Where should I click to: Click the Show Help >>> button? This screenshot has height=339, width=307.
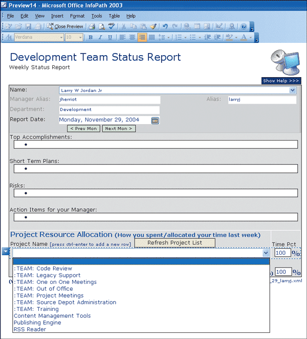pyautogui.click(x=281, y=81)
